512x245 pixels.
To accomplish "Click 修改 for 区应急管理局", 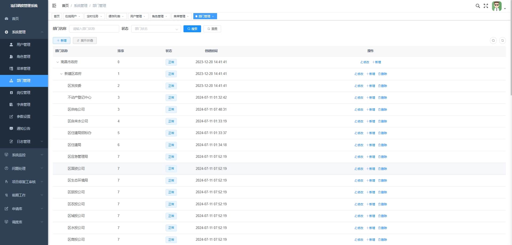I will tap(359, 157).
